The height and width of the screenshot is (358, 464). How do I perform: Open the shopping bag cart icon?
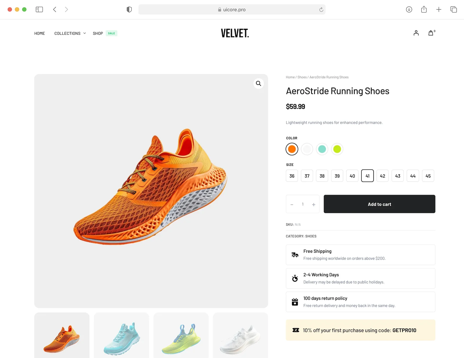point(431,33)
